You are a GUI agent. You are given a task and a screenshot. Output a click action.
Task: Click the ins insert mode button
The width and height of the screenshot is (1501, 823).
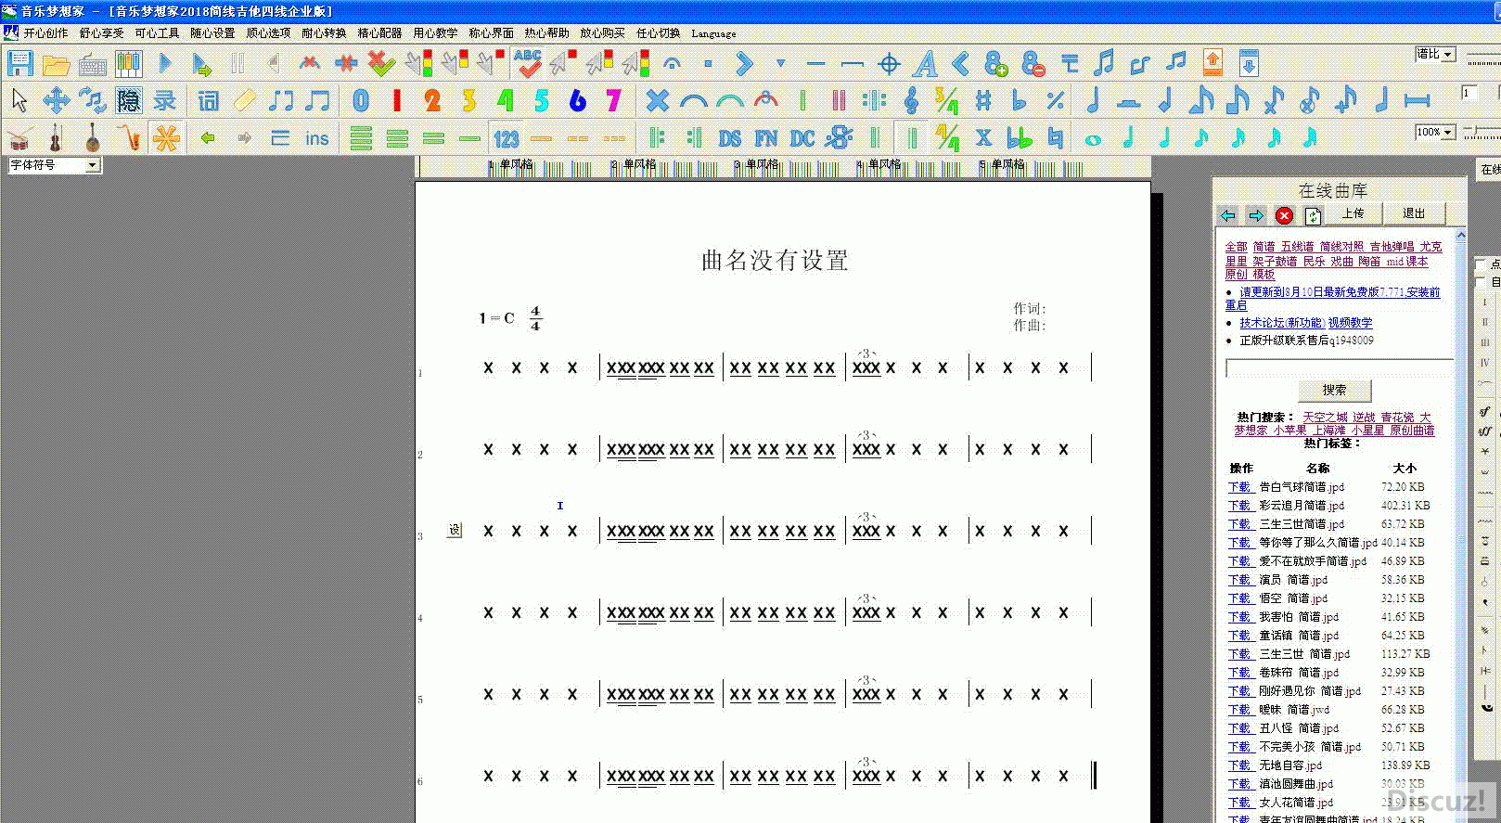coord(317,138)
